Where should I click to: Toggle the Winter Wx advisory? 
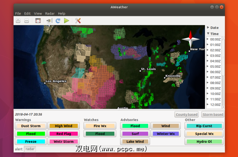coord(166,134)
